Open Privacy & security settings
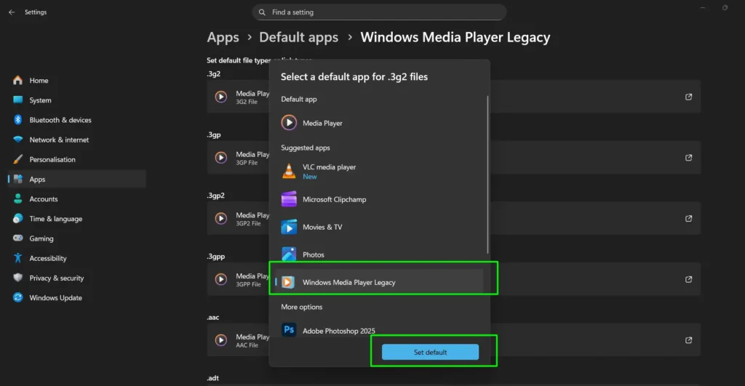 point(77,278)
